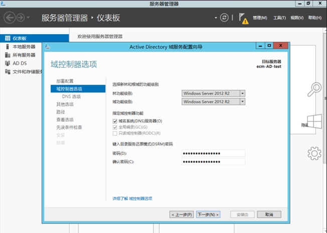Open 详细了解 域控制器选项 link
Image resolution: width=327 pixels, height=233 pixels.
click(x=132, y=198)
